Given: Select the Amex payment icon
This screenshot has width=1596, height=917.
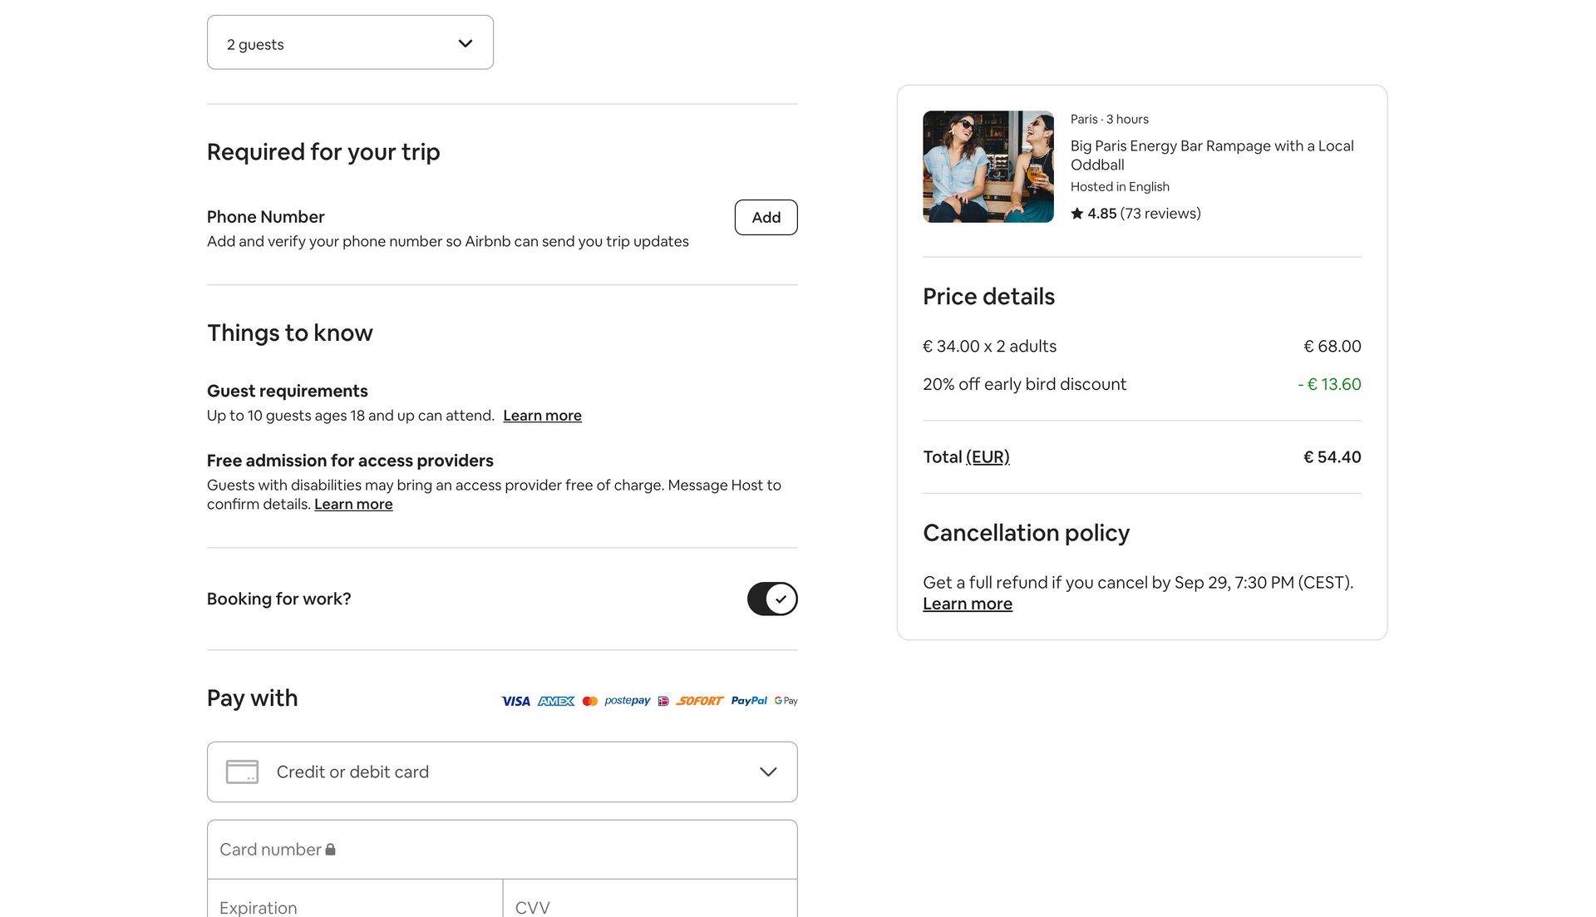Looking at the screenshot, I should pyautogui.click(x=556, y=701).
